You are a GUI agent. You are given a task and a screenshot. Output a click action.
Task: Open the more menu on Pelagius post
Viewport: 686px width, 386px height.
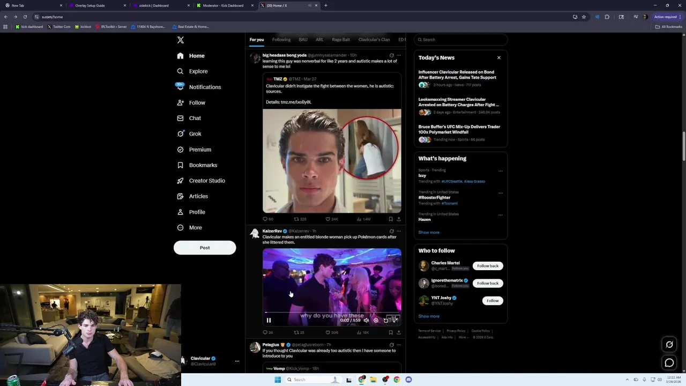point(398,345)
